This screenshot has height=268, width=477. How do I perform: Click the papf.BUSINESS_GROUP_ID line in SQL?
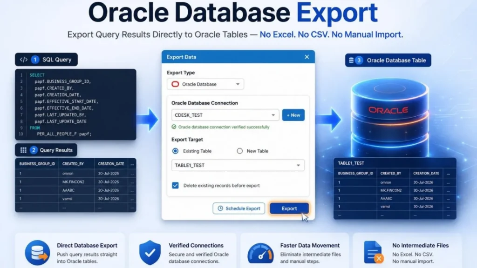(x=63, y=81)
